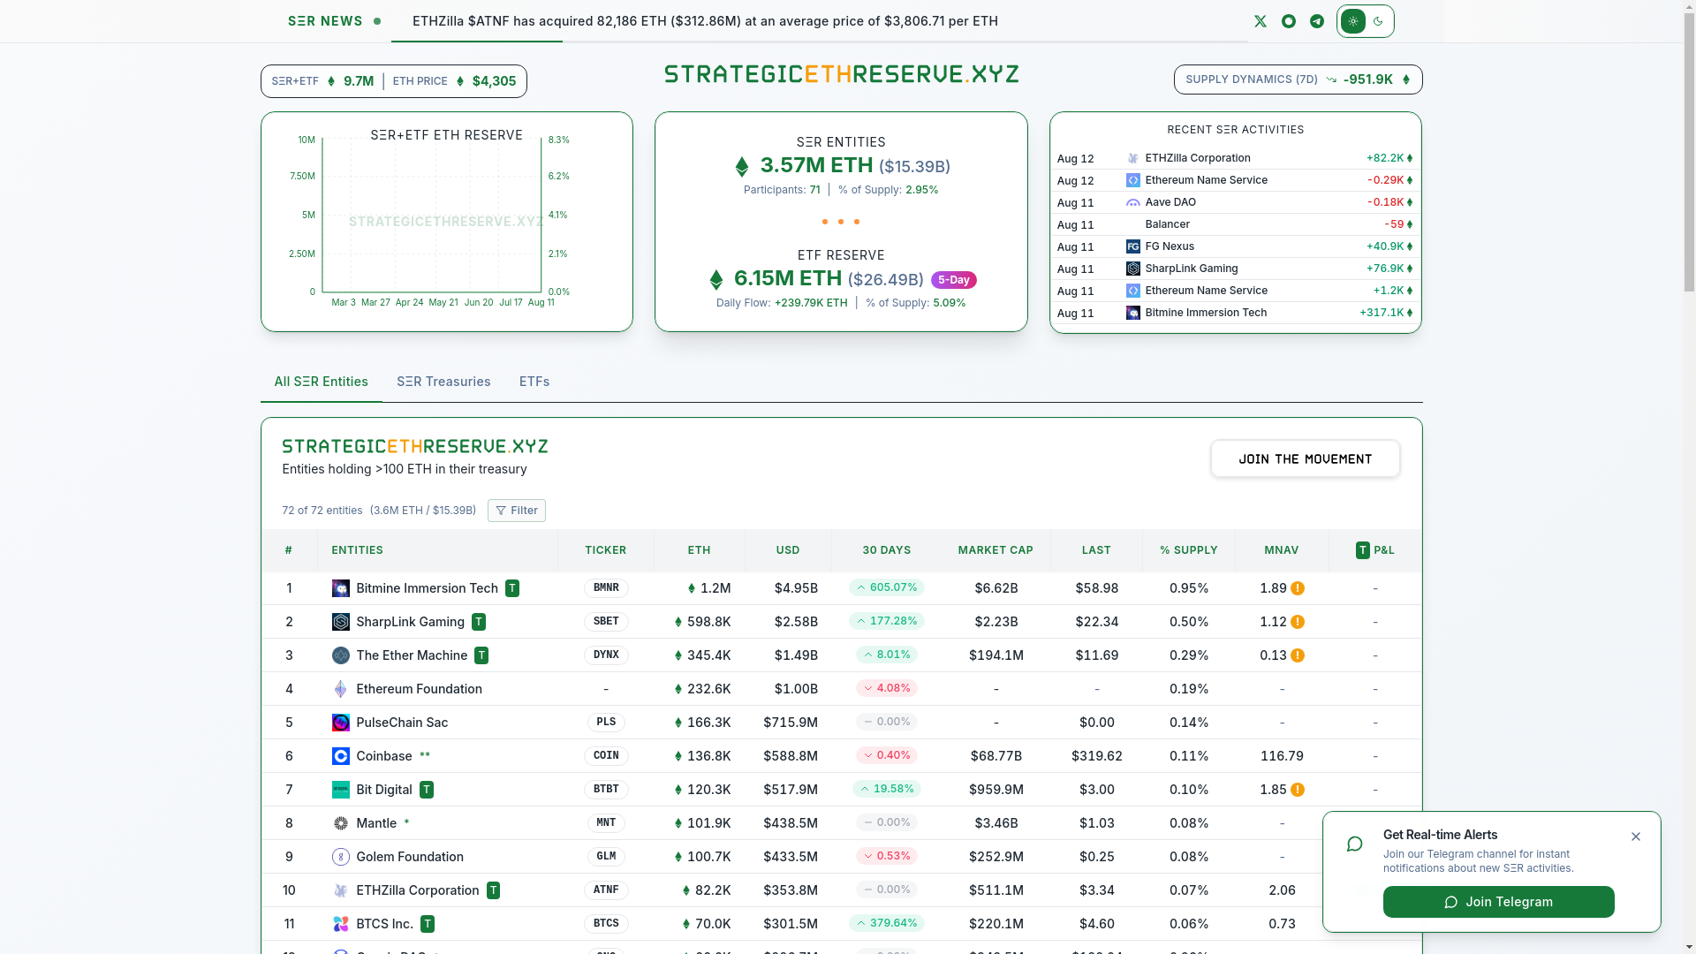The width and height of the screenshot is (1696, 954).
Task: Click the COIN ticker badge
Action: pyautogui.click(x=606, y=756)
